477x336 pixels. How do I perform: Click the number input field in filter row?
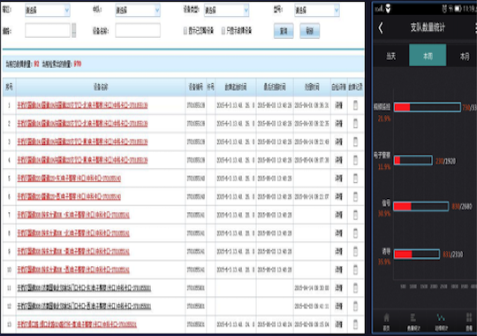48,30
